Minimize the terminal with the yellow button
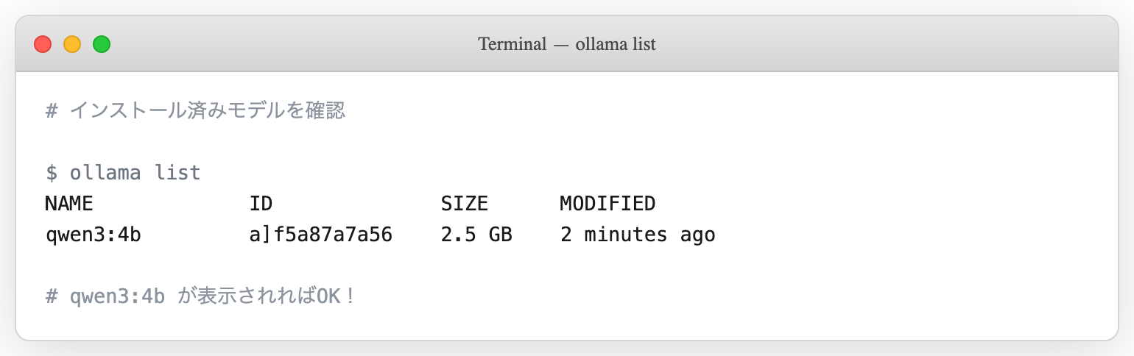 [72, 44]
